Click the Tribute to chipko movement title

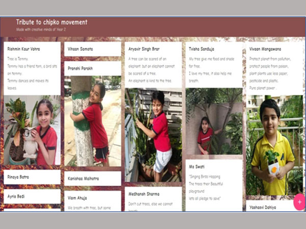52,22
